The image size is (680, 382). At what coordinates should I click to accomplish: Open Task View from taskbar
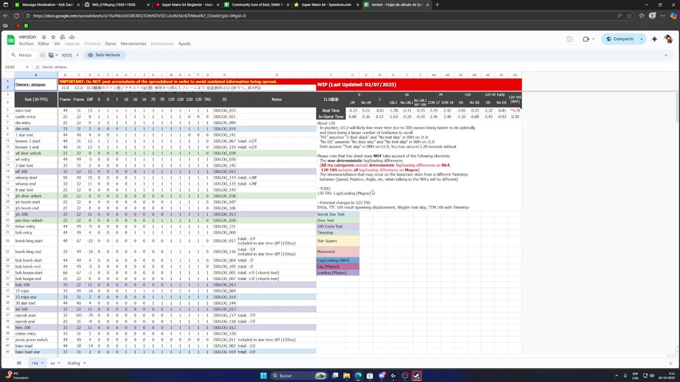point(335,376)
